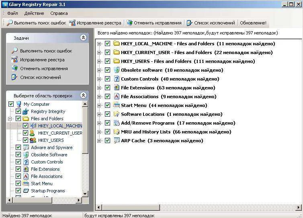The height and width of the screenshot is (218, 303).
Task: Collapse the Выберите область проверки panel
Action: 83,95
